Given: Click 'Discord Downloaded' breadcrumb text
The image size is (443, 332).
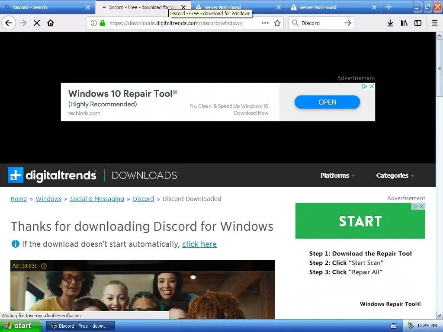Looking at the screenshot, I should [192, 199].
